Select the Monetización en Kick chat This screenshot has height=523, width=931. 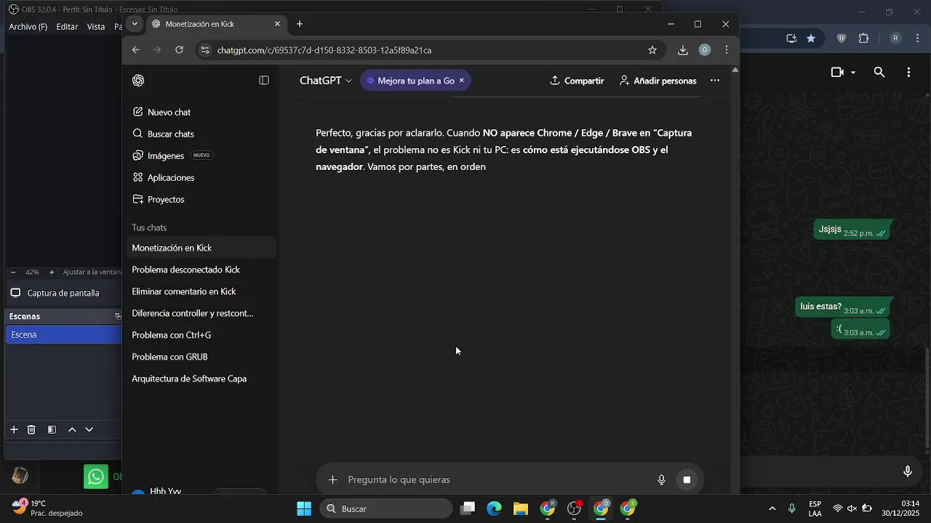(201, 248)
